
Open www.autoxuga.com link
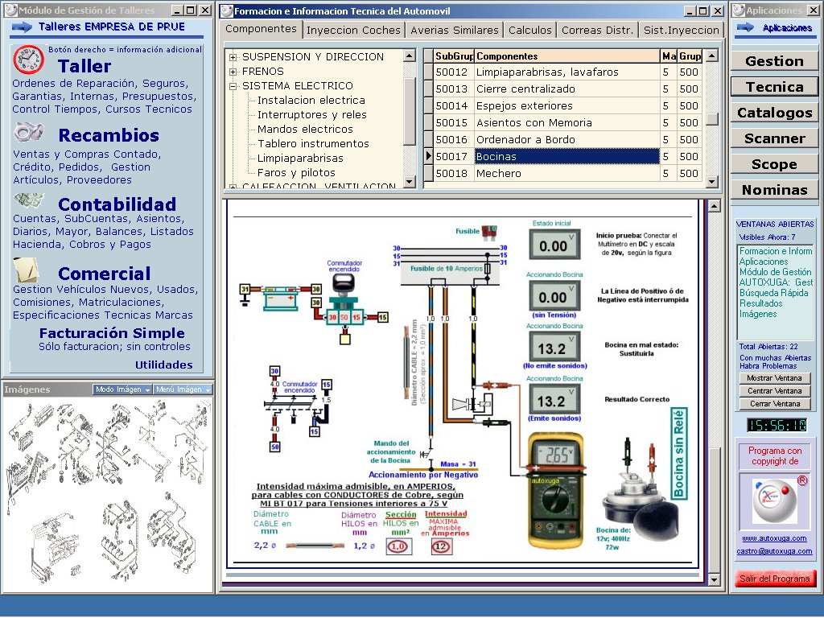774,538
